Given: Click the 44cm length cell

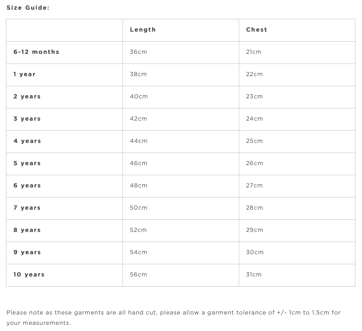Looking at the screenshot, I should (139, 141).
